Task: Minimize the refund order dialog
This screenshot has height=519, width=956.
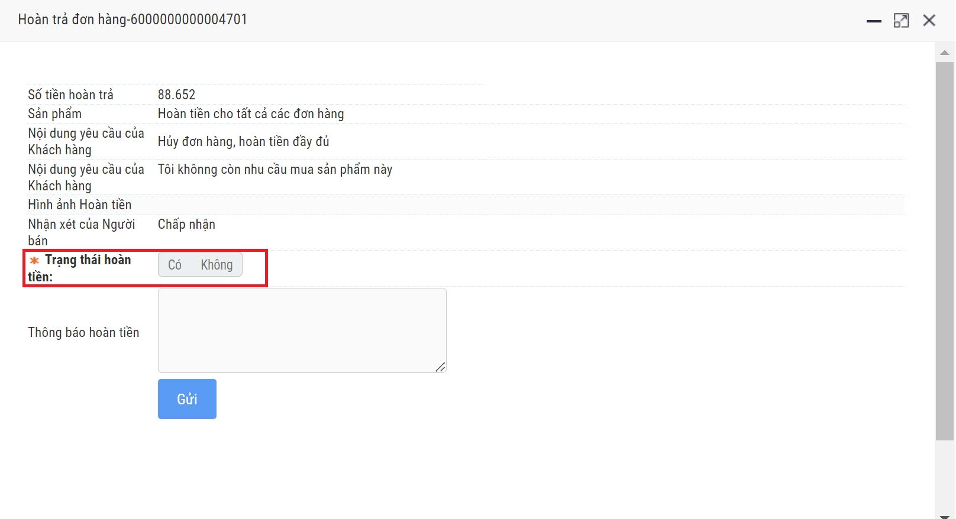Action: pyautogui.click(x=874, y=21)
